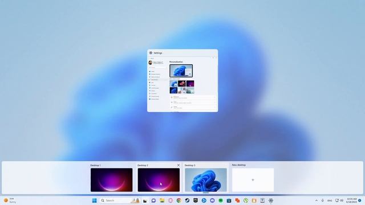Viewport: 365px width, 205px height.
Task: Open the pink round taskbar app icon
Action: (171, 200)
